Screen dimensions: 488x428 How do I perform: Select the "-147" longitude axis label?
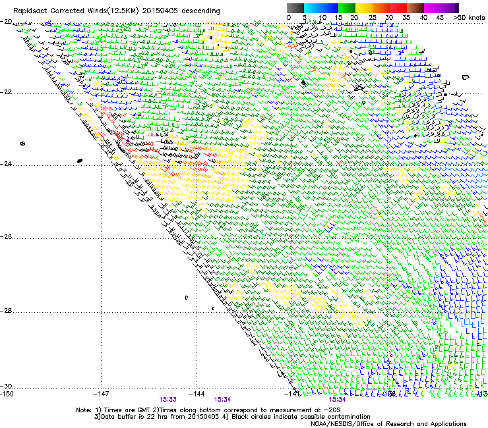(x=101, y=394)
